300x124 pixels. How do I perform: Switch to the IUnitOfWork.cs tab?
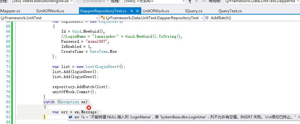click(50, 11)
